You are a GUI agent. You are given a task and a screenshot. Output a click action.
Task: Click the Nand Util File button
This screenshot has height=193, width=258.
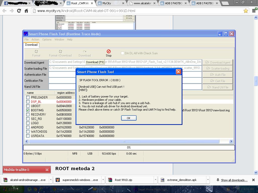[x=217, y=87]
